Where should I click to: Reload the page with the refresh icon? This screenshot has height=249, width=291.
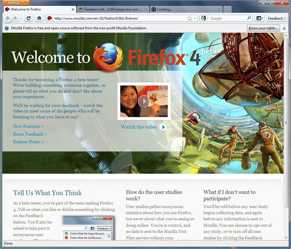point(29,18)
